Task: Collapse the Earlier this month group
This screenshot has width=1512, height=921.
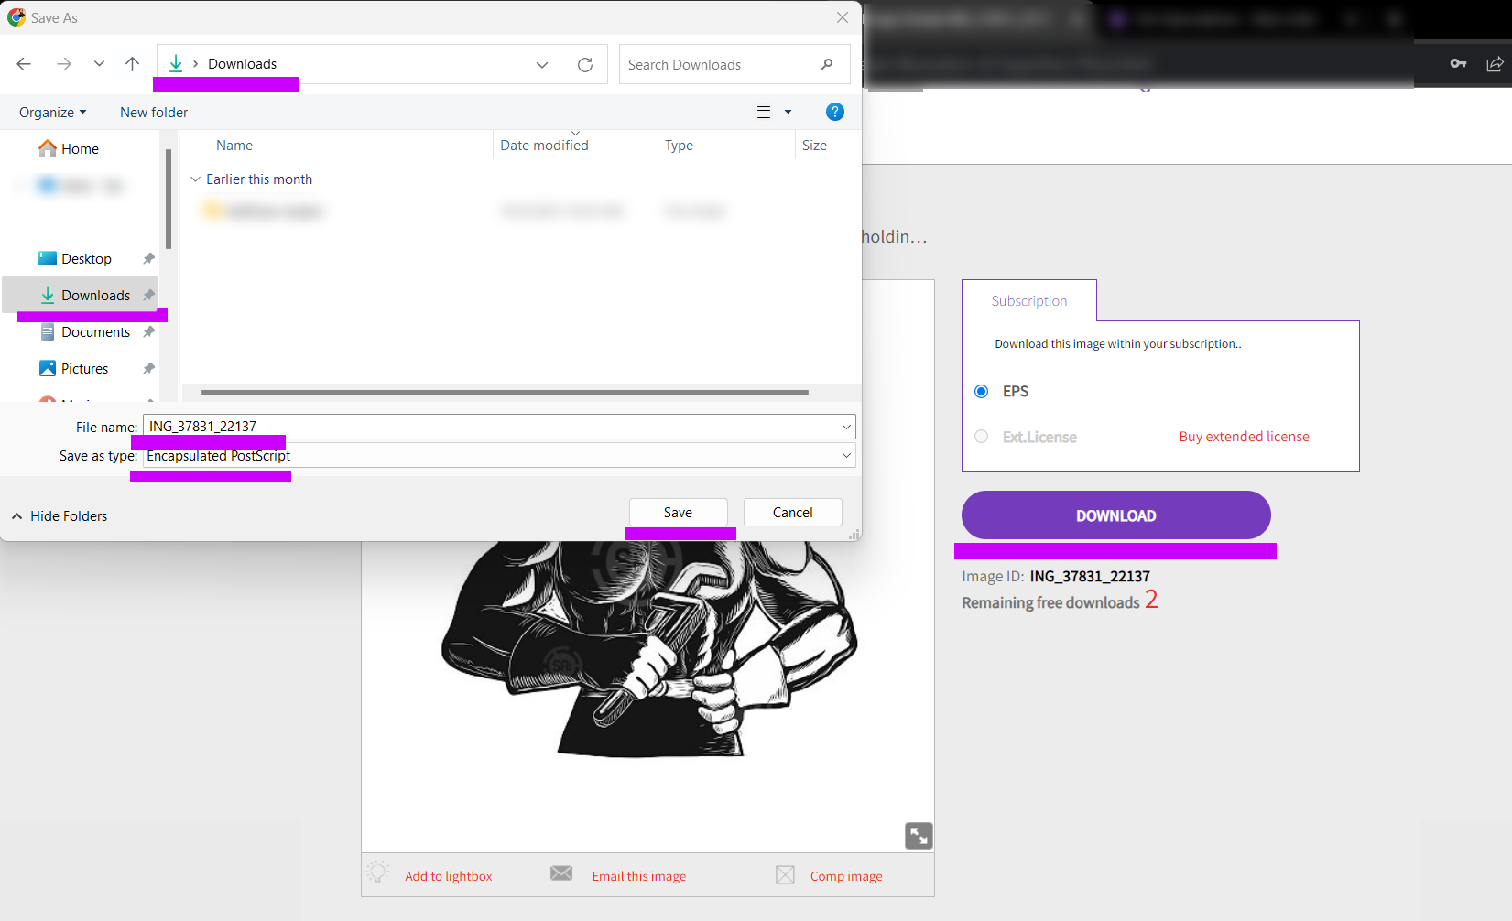Action: click(x=195, y=179)
